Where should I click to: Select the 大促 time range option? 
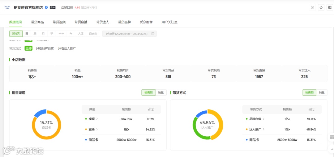(x=80, y=34)
